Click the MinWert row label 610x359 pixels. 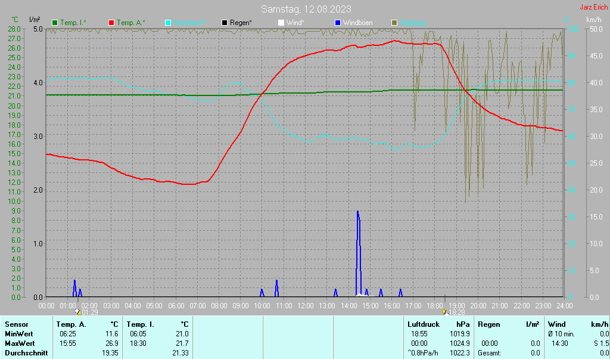19,334
